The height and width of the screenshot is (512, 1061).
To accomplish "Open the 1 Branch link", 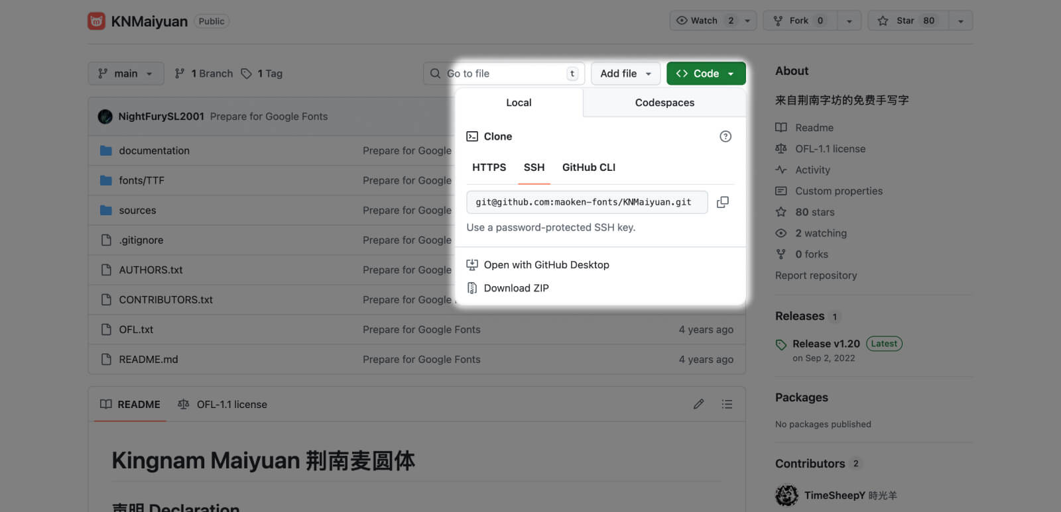I will (204, 74).
